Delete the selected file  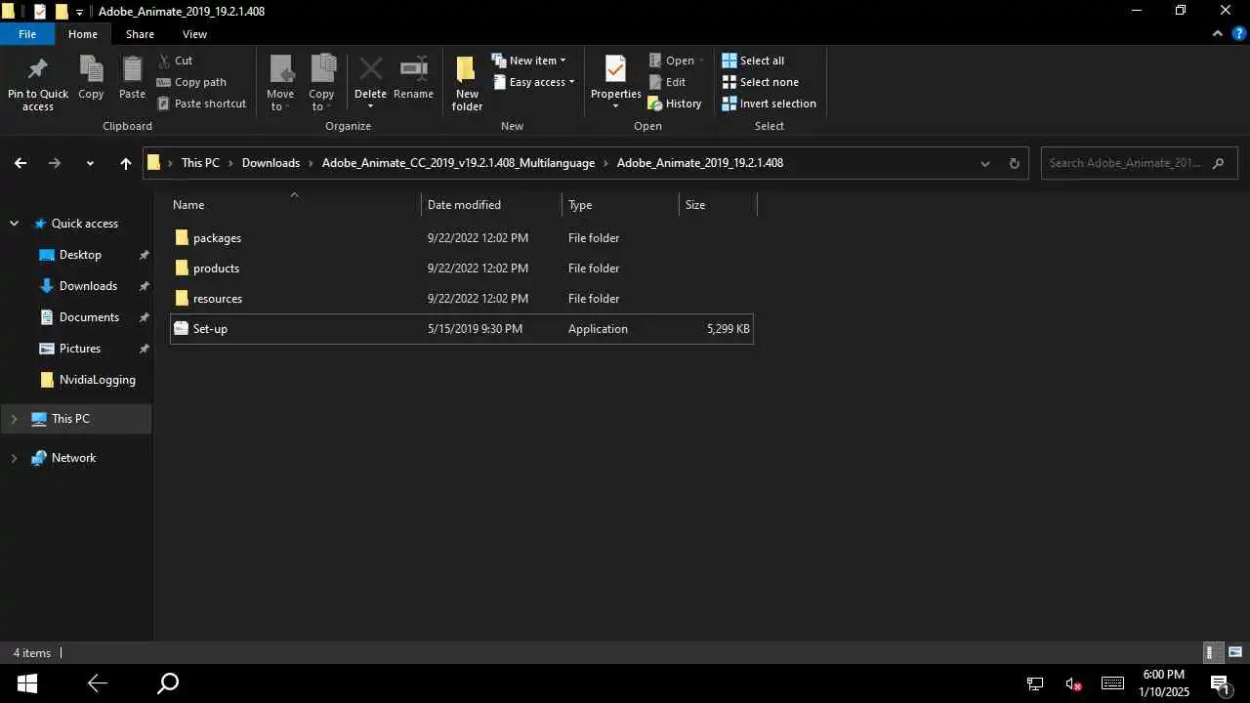[x=370, y=83]
